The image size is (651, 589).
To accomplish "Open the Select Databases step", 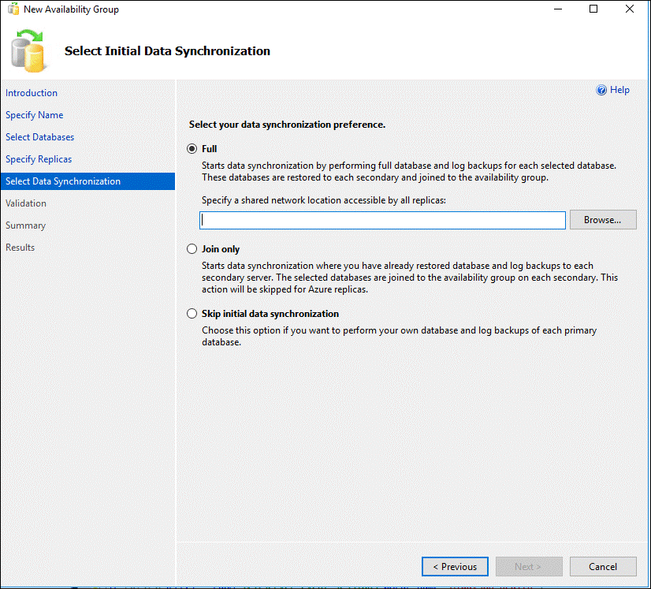I will click(40, 137).
